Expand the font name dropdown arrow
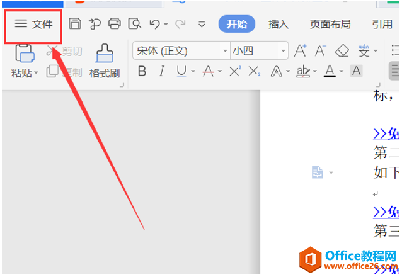The height and width of the screenshot is (277, 402). pos(225,51)
